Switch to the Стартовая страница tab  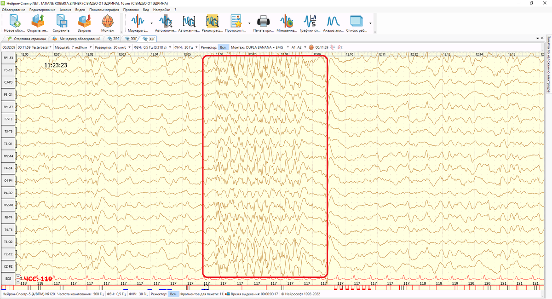tap(26, 39)
